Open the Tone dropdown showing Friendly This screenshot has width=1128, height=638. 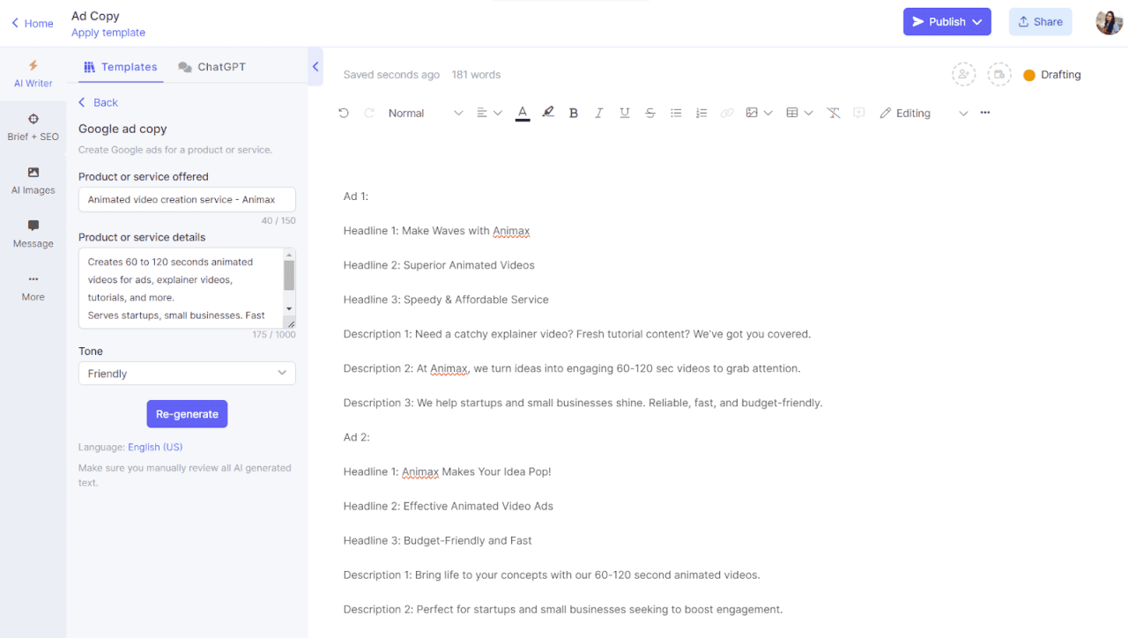(186, 373)
